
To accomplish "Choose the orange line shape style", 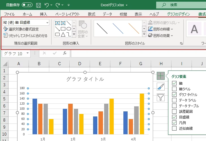I will tap(134, 28).
